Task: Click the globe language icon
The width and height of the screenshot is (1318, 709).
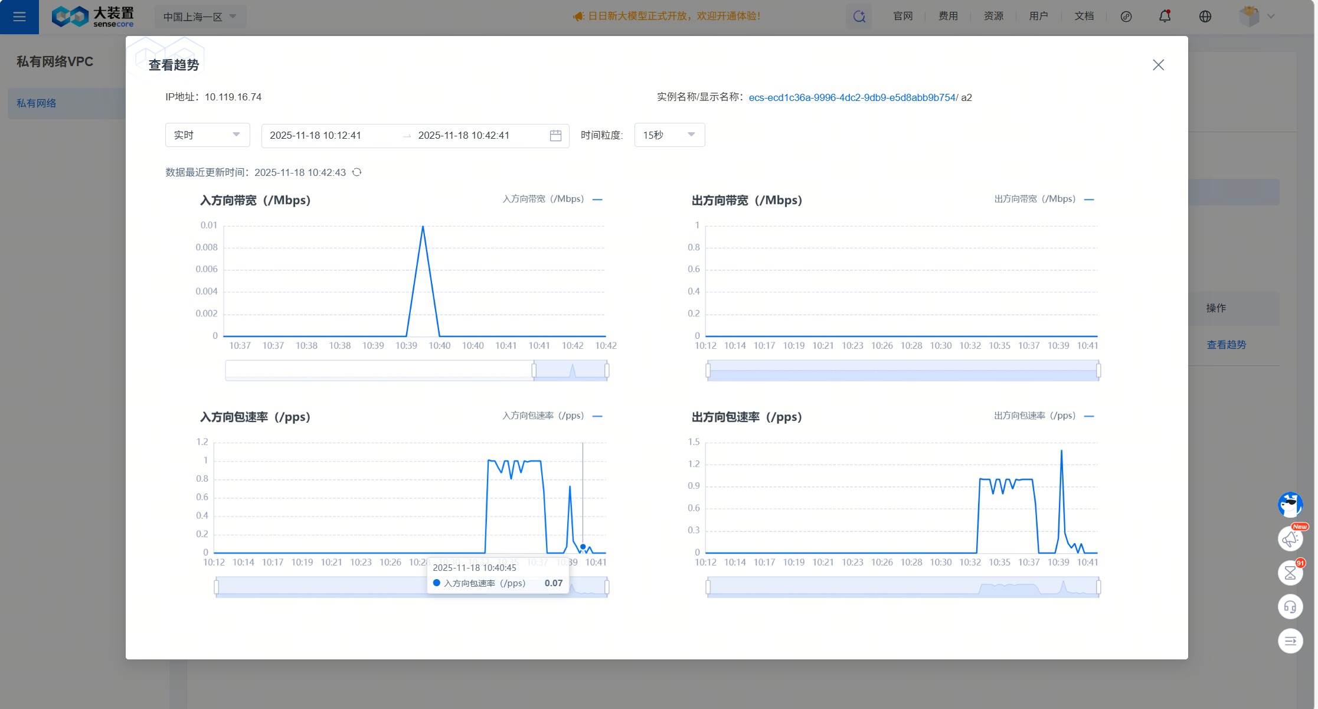Action: click(x=1205, y=17)
